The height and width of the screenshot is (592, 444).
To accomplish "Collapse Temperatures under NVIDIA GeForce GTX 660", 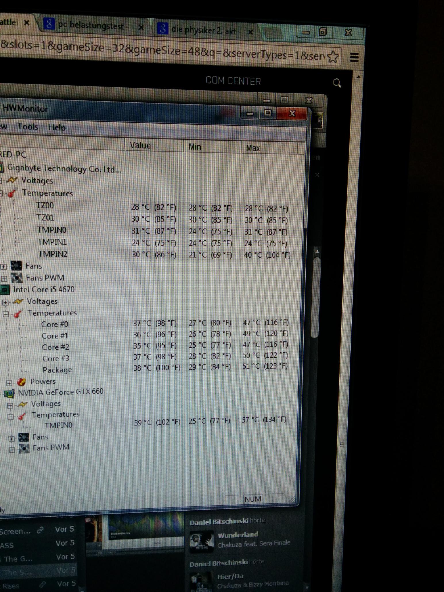I will pyautogui.click(x=10, y=417).
